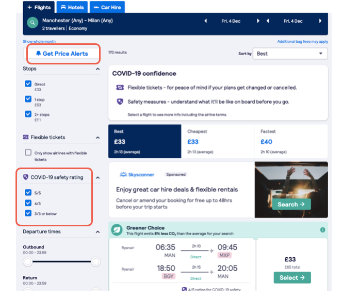Uncheck the 4/5 safety rating checkbox
This screenshot has height=299, width=342.
coord(28,203)
